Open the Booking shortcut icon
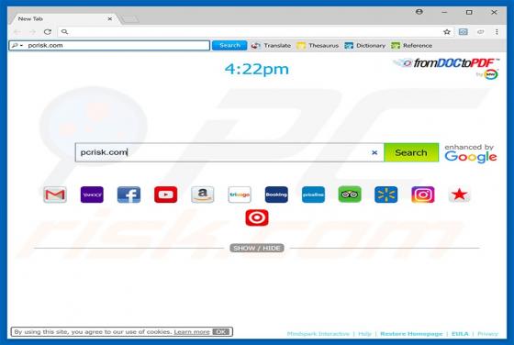Image resolution: width=514 pixels, height=345 pixels. coord(276,195)
